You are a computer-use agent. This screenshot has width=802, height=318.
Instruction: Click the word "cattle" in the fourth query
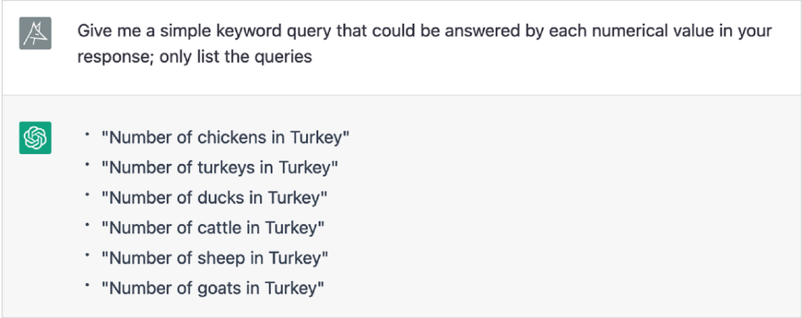pyautogui.click(x=219, y=228)
